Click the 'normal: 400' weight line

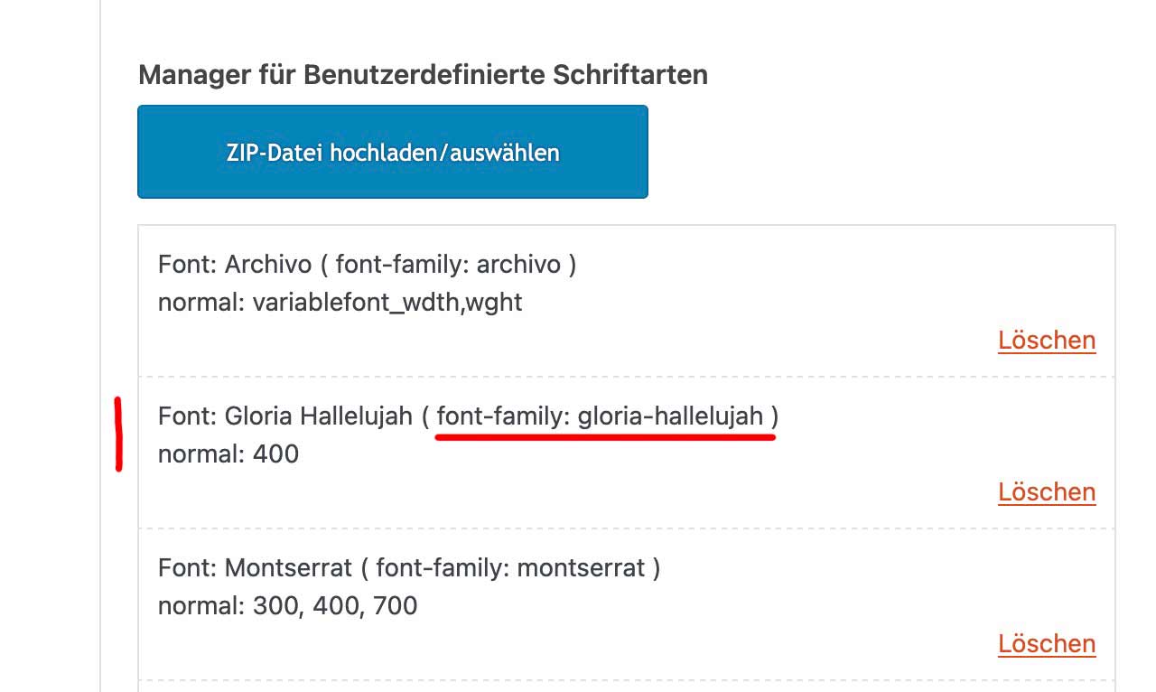(x=228, y=454)
